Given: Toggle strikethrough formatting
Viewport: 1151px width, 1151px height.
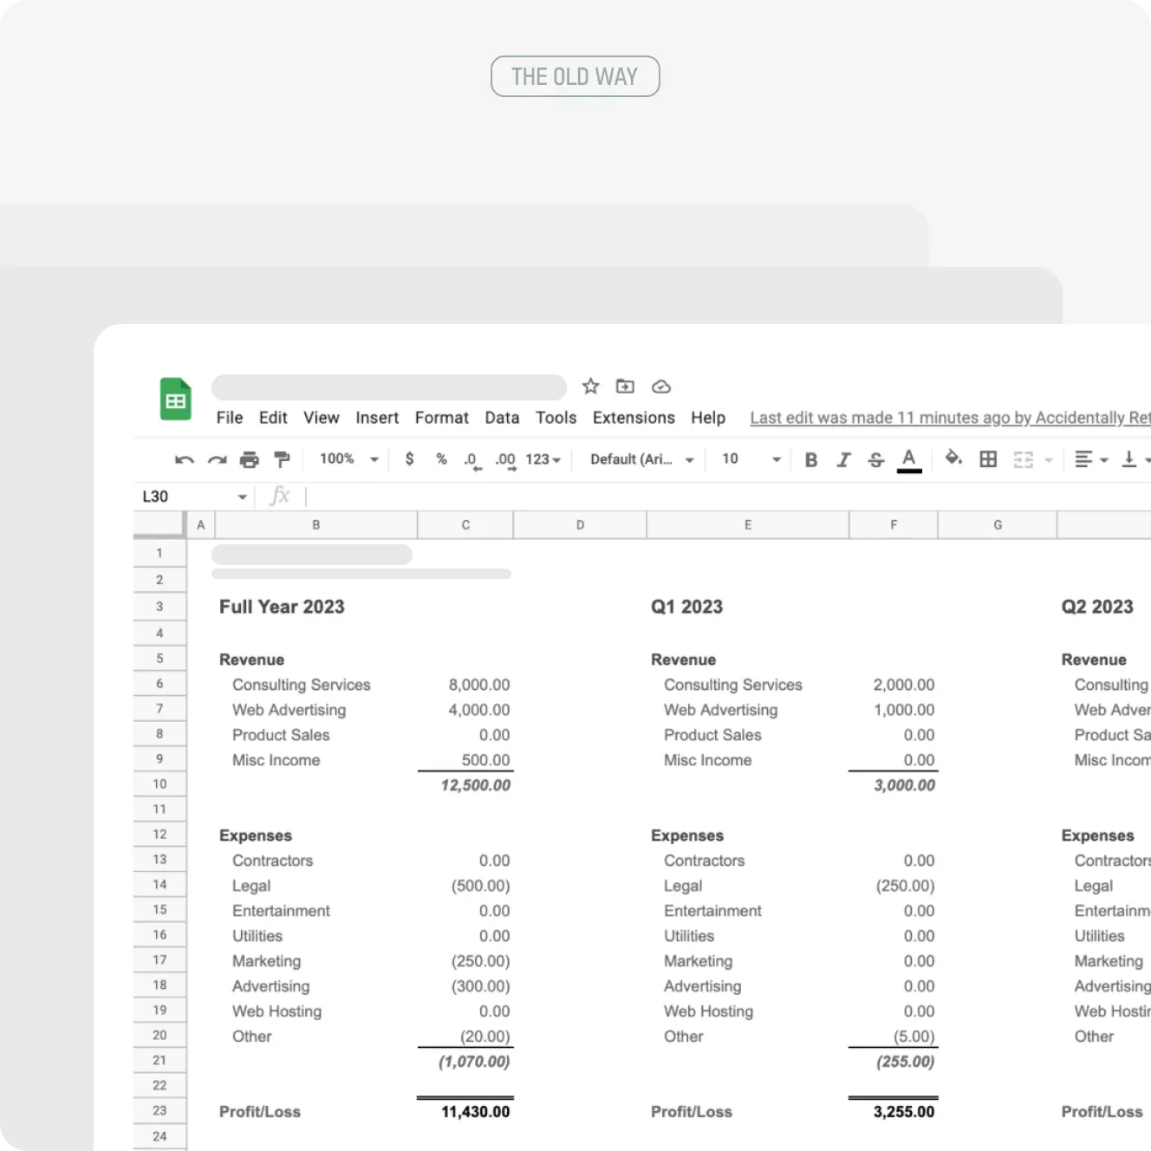Looking at the screenshot, I should [876, 459].
